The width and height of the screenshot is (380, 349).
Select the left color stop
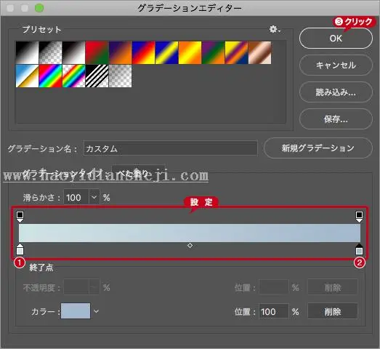pos(20,249)
